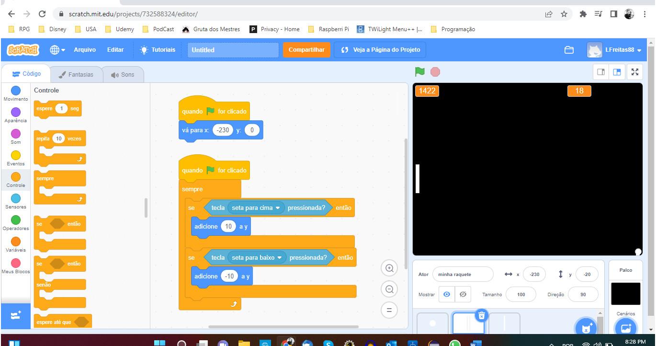Click the red stop sign button

435,72
